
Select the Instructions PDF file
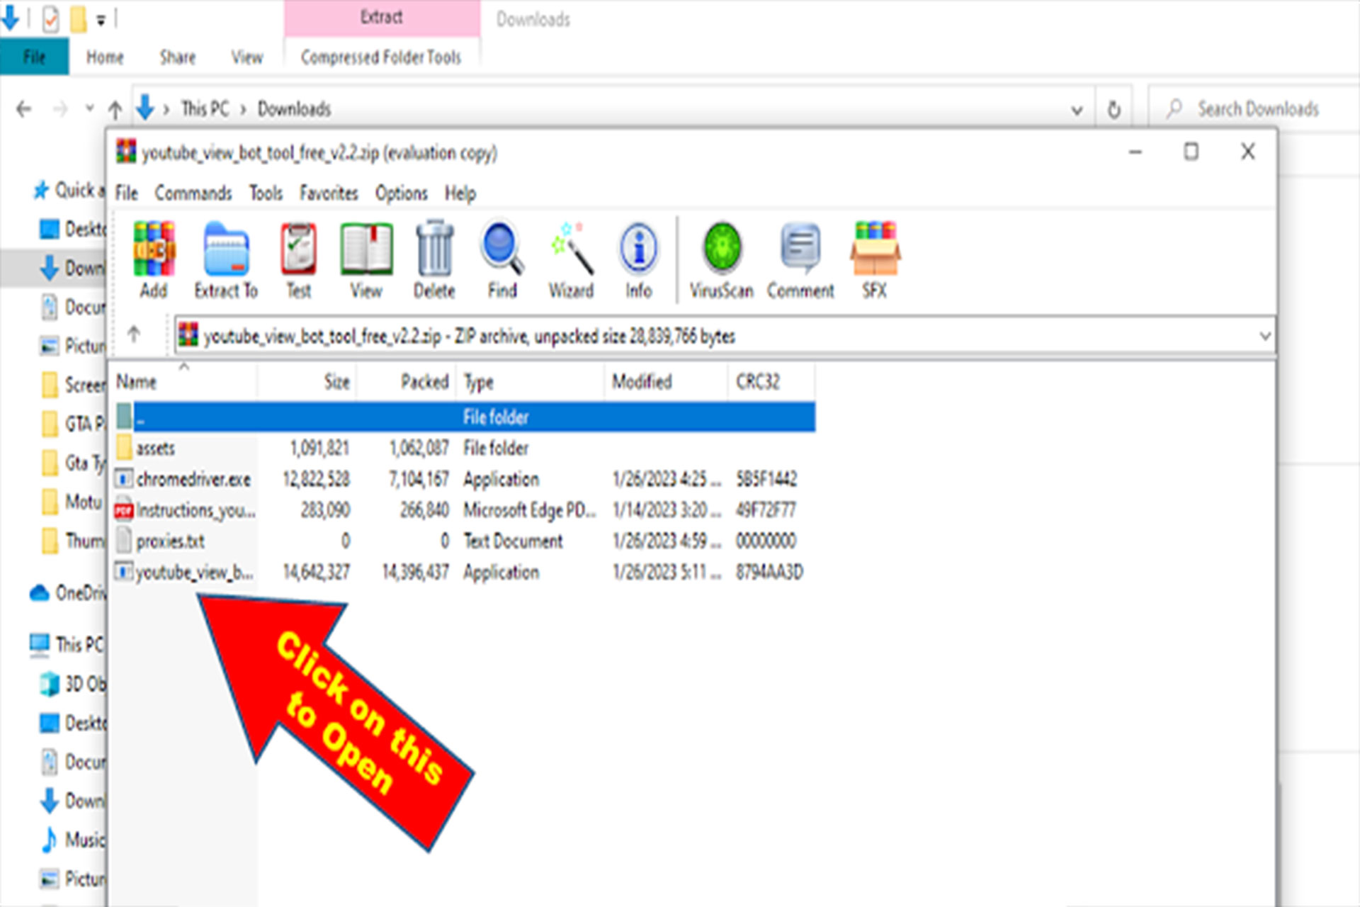pyautogui.click(x=465, y=510)
